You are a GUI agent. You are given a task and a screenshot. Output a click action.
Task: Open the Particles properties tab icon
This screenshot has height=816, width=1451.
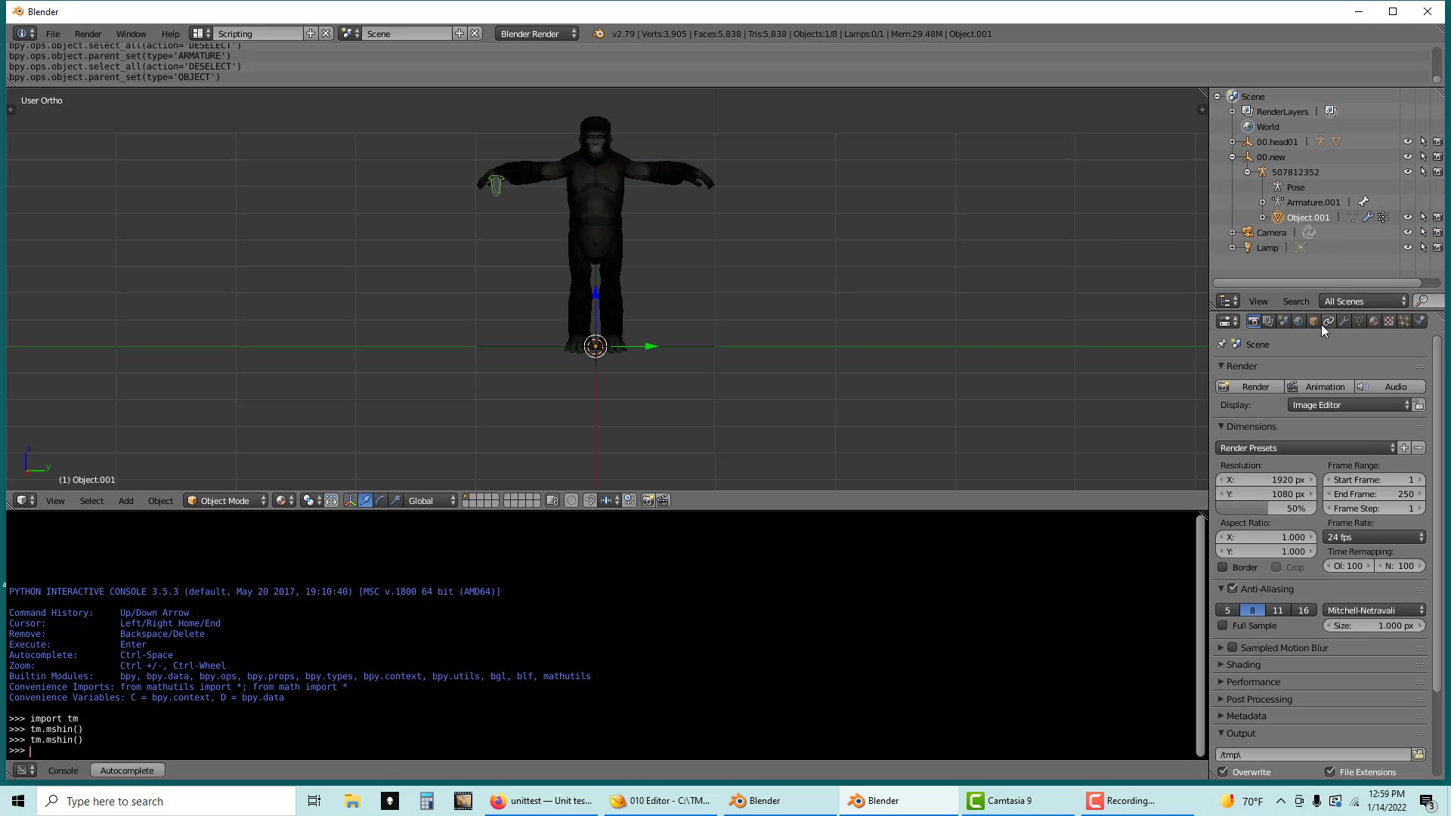(1404, 321)
